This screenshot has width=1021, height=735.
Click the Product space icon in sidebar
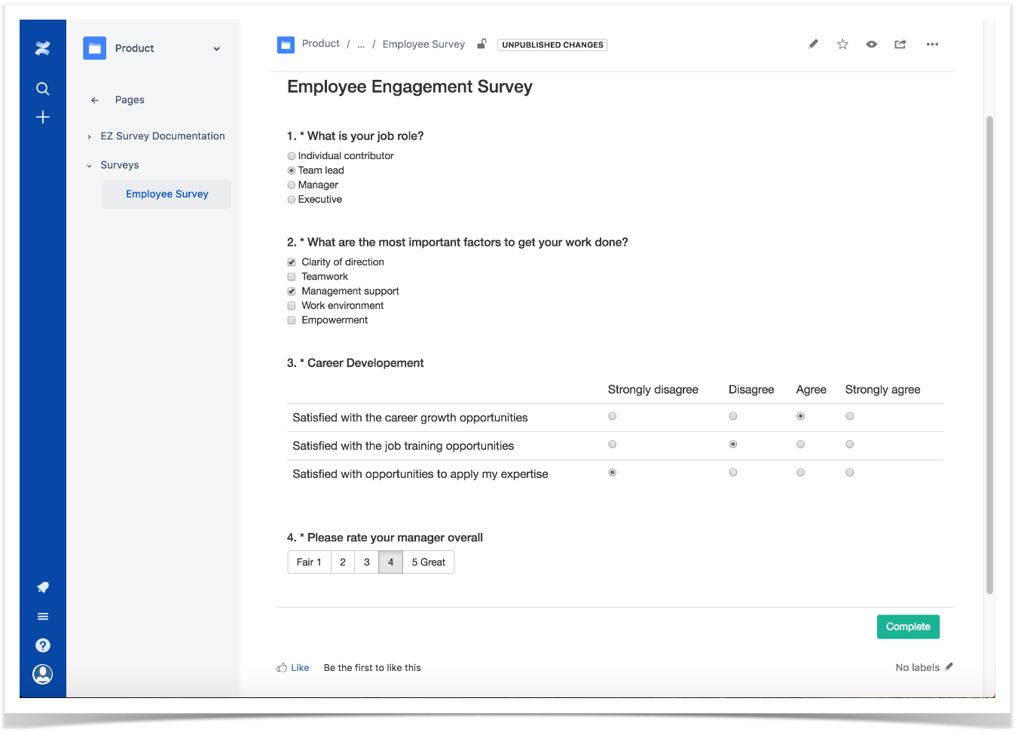click(x=95, y=48)
